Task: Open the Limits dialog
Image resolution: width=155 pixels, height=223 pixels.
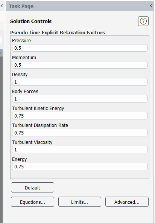Action: coord(80,202)
